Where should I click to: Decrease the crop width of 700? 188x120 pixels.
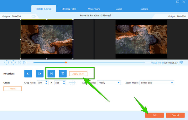click(x=46, y=84)
